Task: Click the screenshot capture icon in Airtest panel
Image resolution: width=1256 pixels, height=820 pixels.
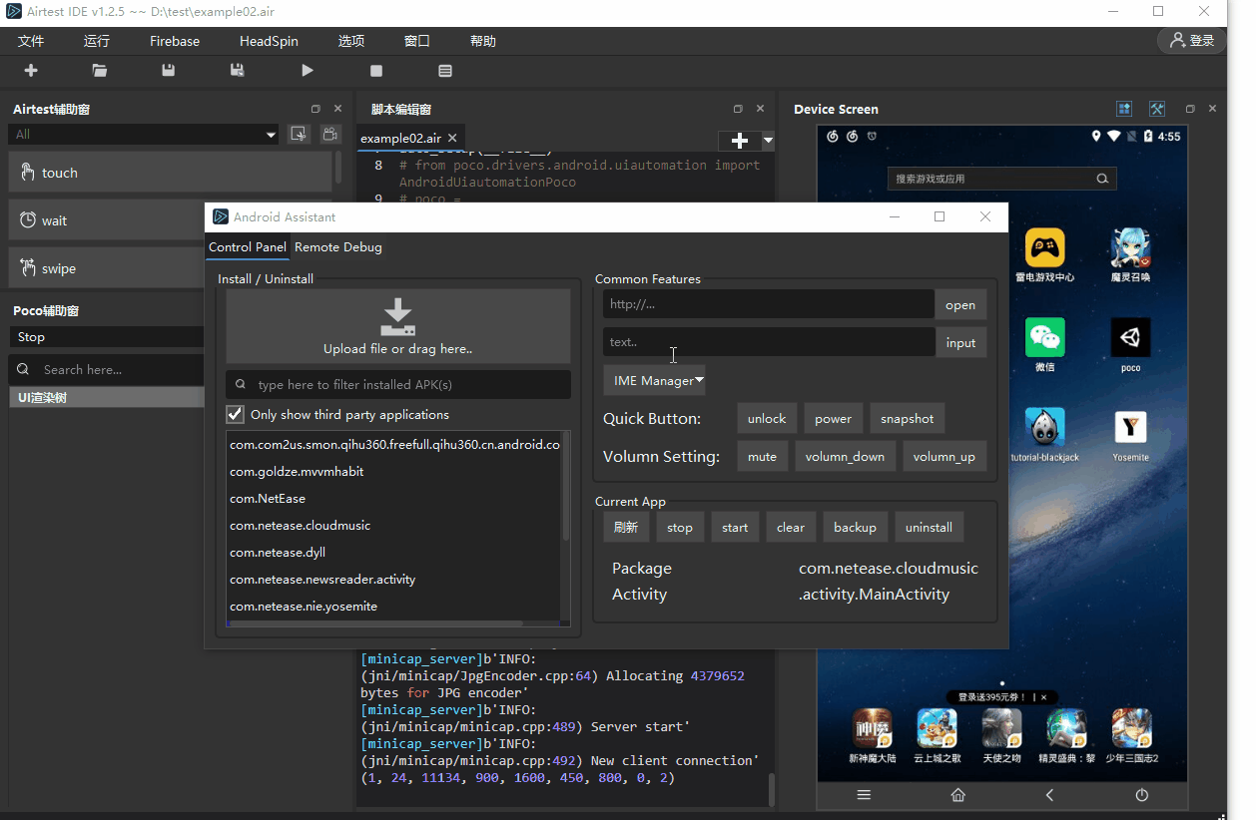Action: pyautogui.click(x=299, y=134)
